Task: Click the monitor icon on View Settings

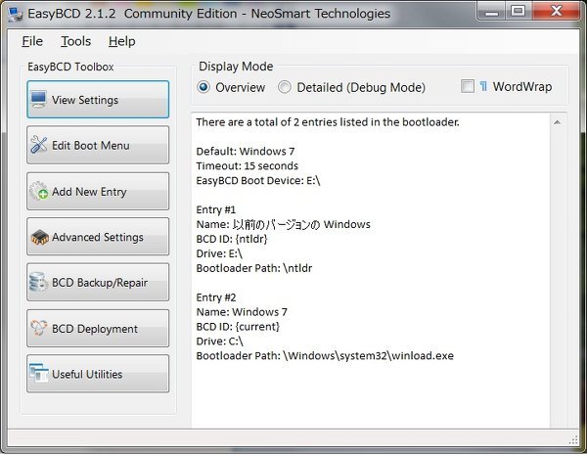Action: 39,100
